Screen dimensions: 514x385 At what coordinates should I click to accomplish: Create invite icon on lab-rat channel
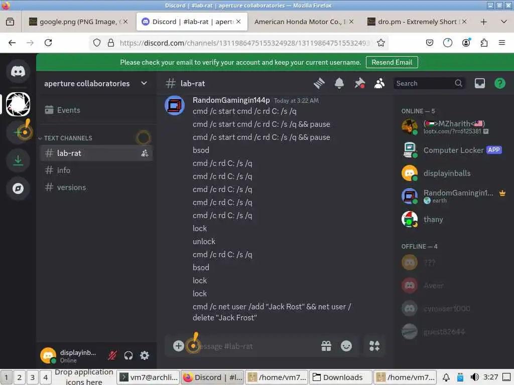[145, 153]
